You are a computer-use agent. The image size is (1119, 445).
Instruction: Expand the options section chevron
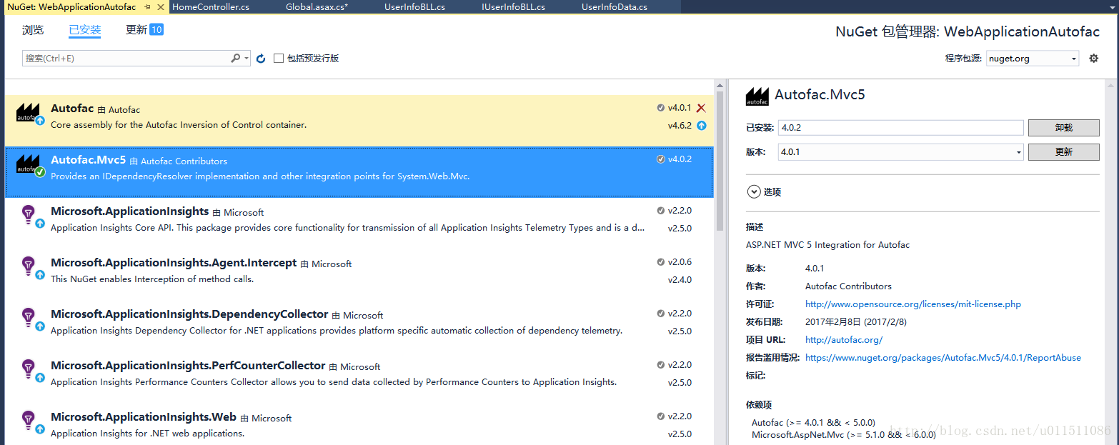[753, 191]
